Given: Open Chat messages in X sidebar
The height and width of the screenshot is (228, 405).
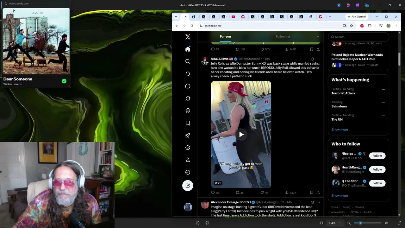Looking at the screenshot, I should point(188,86).
